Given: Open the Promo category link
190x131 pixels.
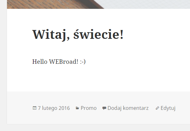Looking at the screenshot, I should point(88,108).
